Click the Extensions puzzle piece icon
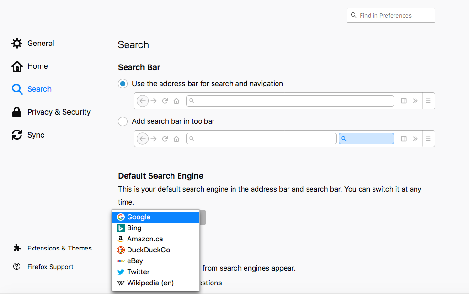Image resolution: width=469 pixels, height=294 pixels. 17,248
